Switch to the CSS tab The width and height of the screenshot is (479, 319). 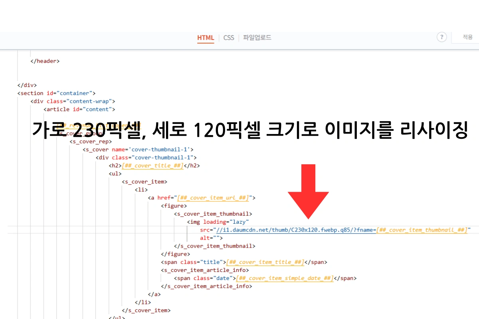click(228, 37)
